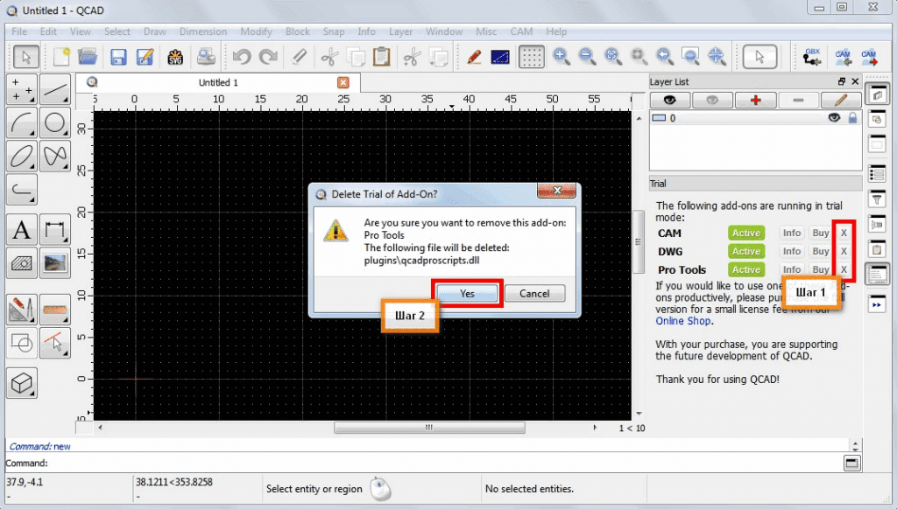Click the Save As icon
Viewport: 897px width, 509px height.
tap(145, 57)
